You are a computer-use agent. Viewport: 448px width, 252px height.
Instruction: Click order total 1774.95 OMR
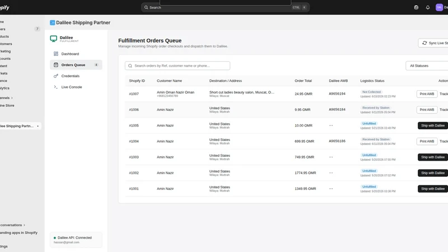pos(305,173)
